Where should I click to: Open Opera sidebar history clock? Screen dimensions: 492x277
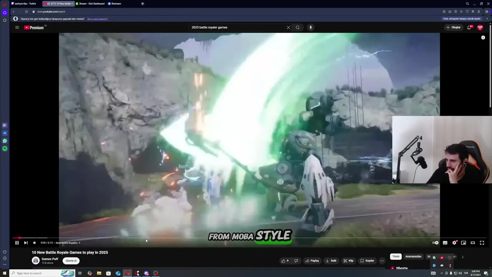click(5, 258)
